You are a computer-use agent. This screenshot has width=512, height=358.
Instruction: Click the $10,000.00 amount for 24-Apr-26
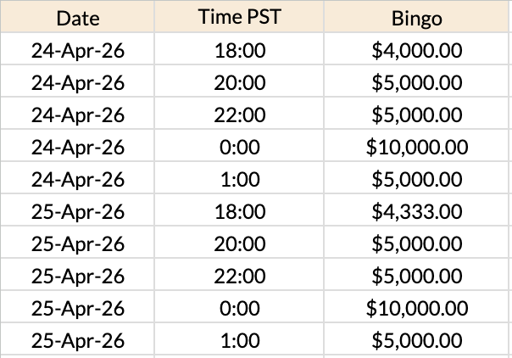tap(417, 148)
